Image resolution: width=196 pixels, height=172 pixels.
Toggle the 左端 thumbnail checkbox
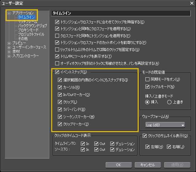tap(147, 147)
